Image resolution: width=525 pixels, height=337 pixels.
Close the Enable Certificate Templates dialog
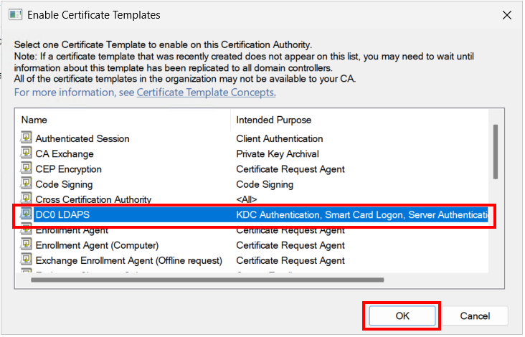tap(507, 15)
